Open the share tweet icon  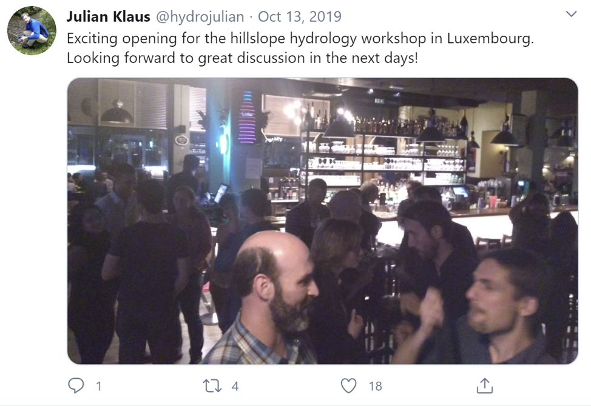(x=485, y=385)
